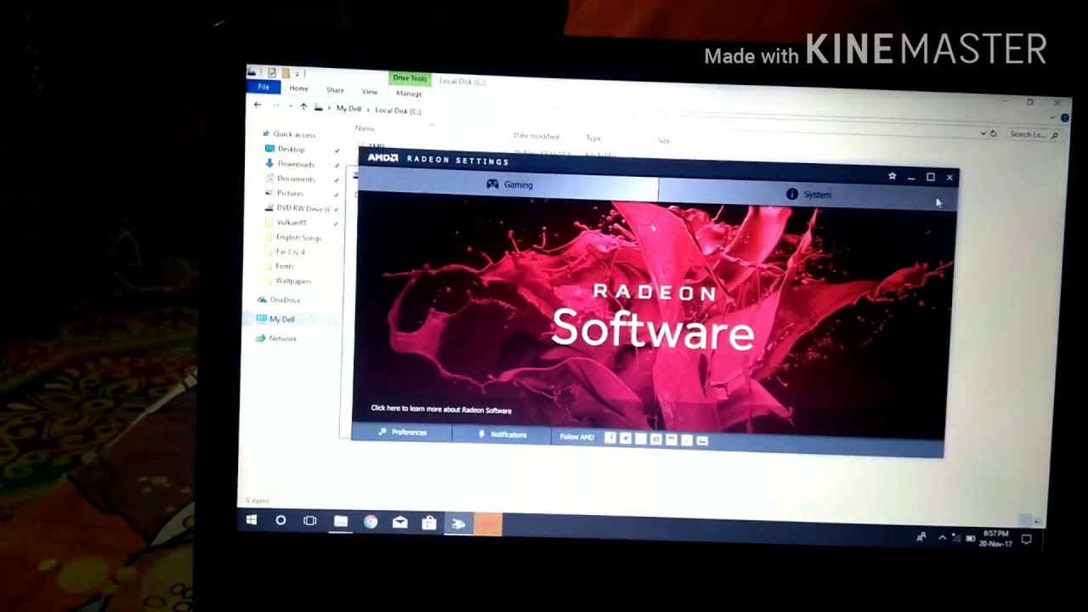
Task: Click the AMD logo in Radeon Settings title bar
Action: [382, 158]
